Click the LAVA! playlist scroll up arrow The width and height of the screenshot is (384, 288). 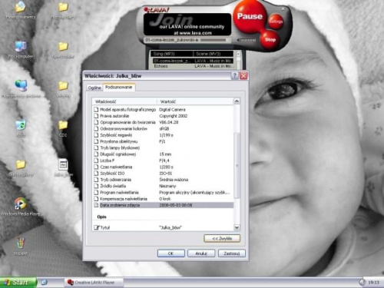point(238,54)
